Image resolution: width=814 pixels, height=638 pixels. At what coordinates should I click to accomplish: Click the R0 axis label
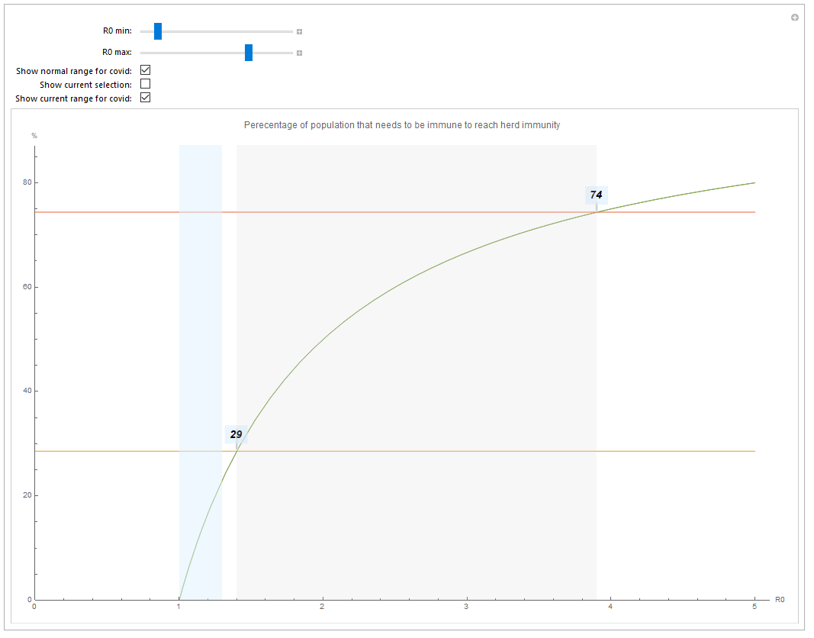779,600
